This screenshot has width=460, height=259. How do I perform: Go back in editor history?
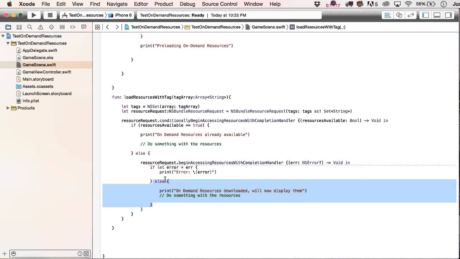tap(107, 27)
